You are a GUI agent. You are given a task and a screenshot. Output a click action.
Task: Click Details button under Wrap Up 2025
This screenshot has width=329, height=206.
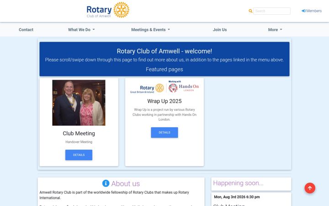[164, 132]
